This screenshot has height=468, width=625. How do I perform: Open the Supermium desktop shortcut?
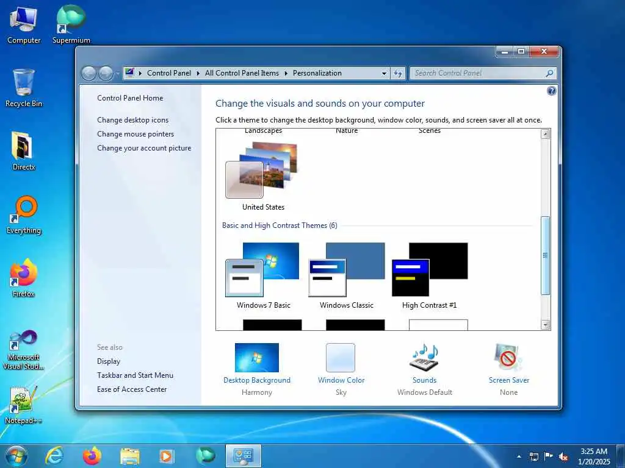point(71,25)
